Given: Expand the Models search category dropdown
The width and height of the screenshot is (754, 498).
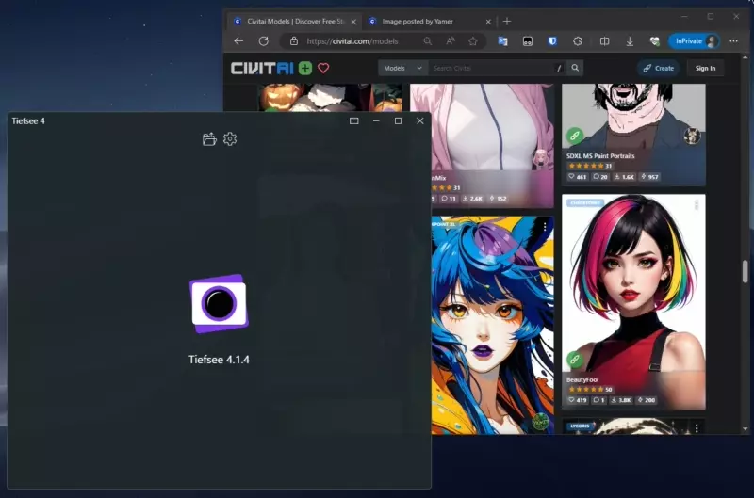Looking at the screenshot, I should (403, 68).
